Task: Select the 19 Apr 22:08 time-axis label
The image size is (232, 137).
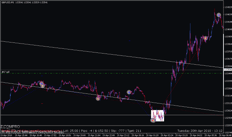Action: pos(109,135)
